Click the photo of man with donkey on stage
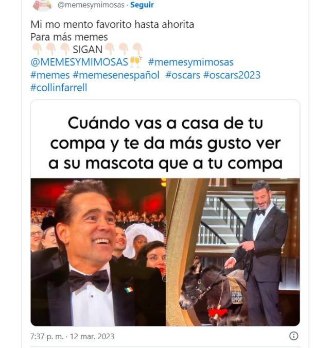This screenshot has width=331, height=348. point(233,252)
